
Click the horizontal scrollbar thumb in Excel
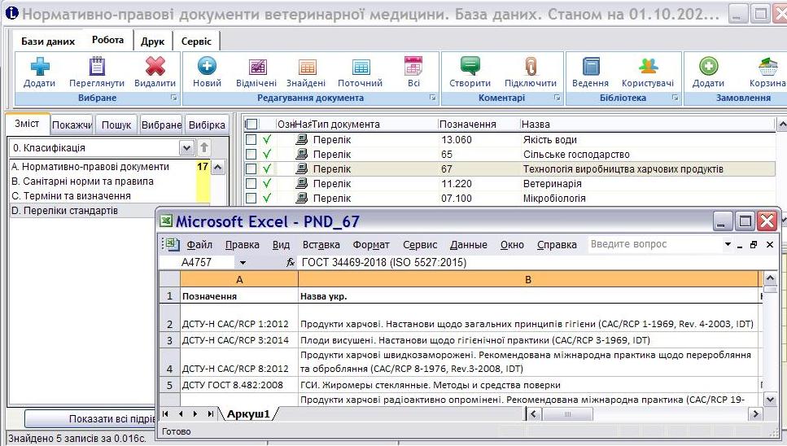point(567,414)
